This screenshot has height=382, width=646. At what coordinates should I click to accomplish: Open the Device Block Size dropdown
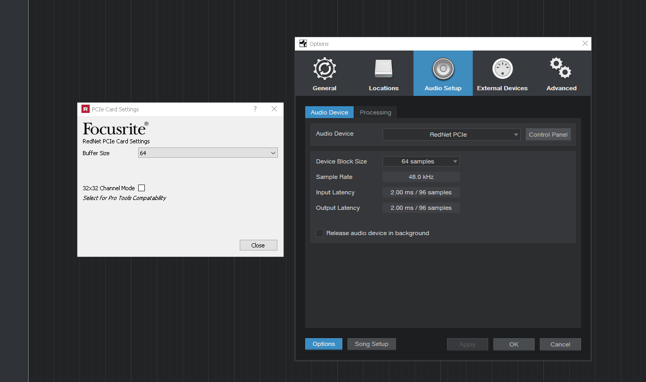[x=421, y=161]
